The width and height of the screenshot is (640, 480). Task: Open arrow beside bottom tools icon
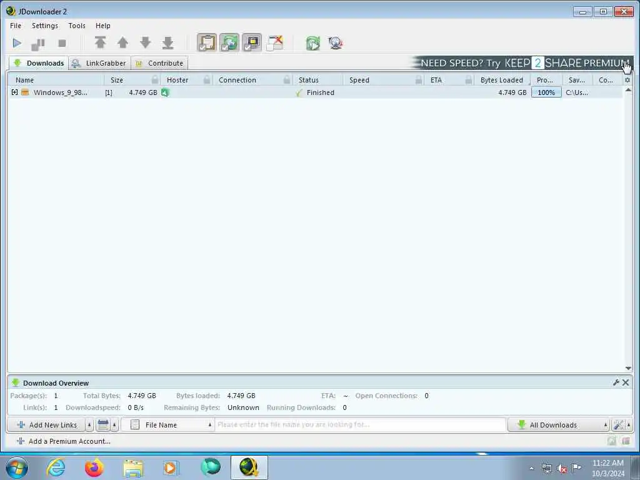coord(629,425)
